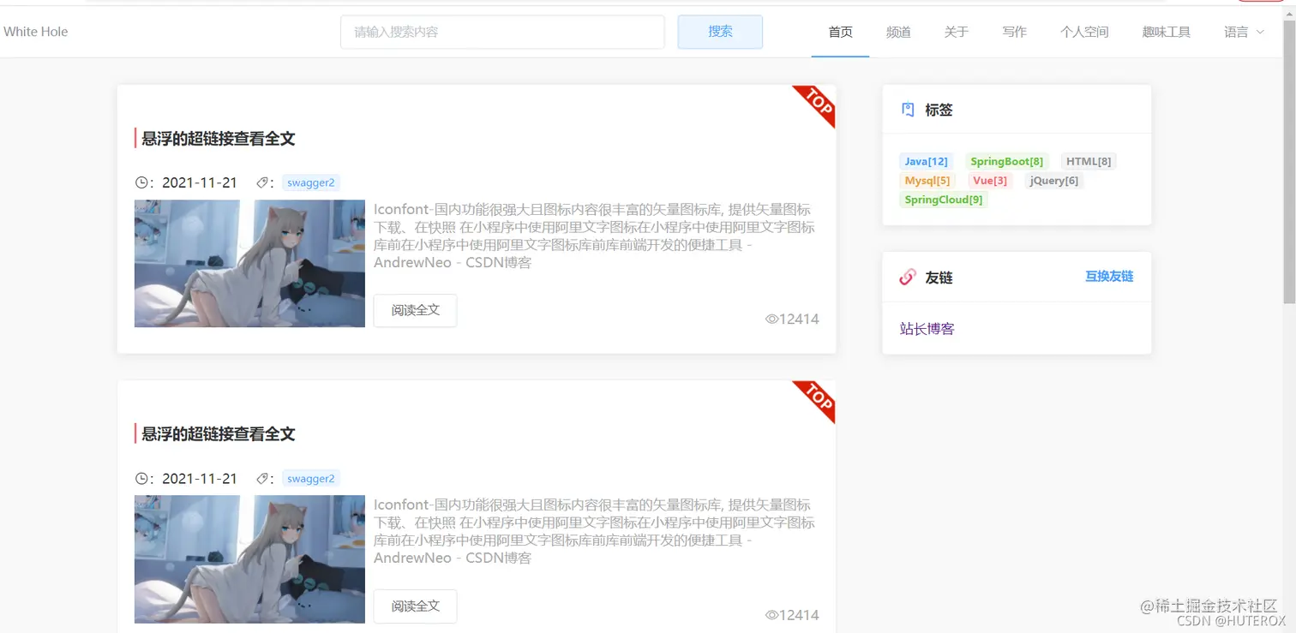Viewport: 1296px width, 633px height.
Task: Click the 阅读全文 button on the first article
Action: (415, 311)
